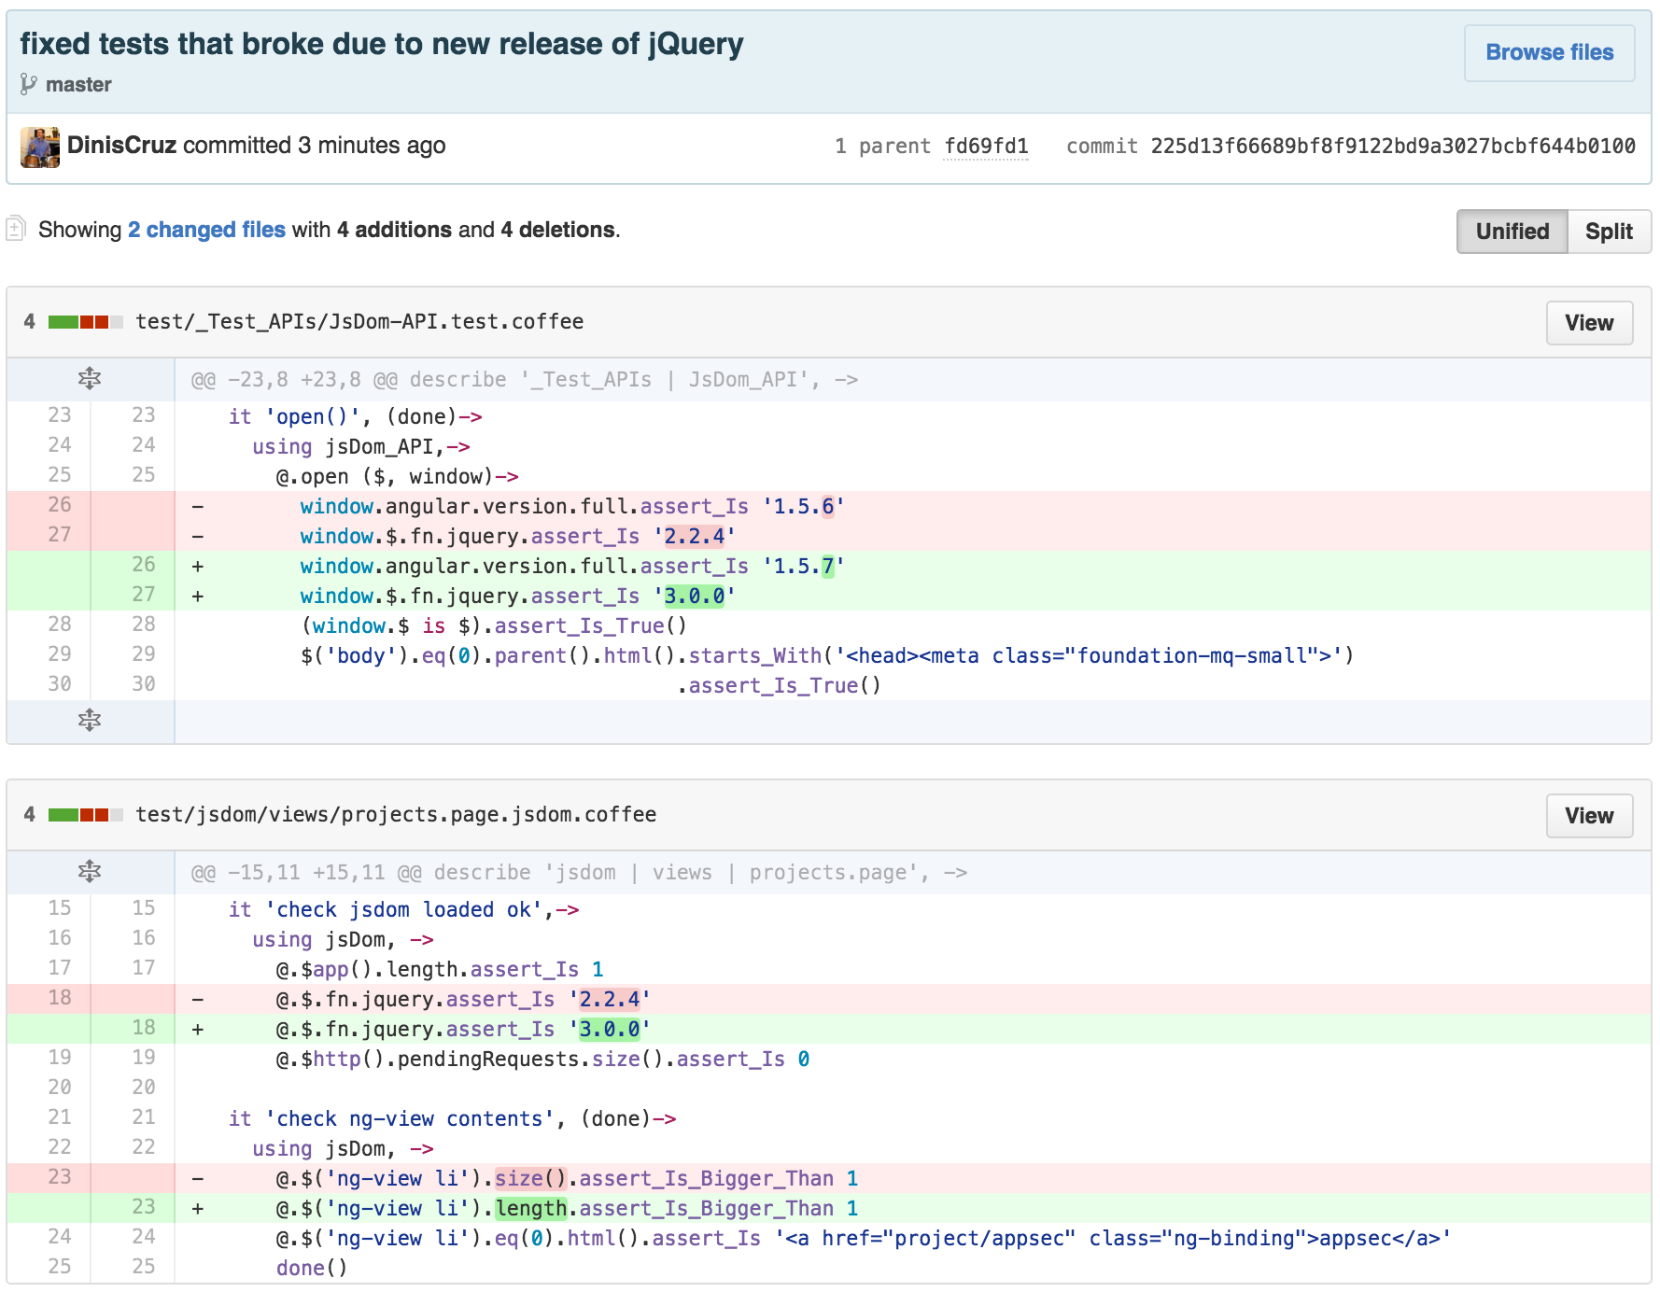Click the branch icon beside master
The height and width of the screenshot is (1292, 1660).
(x=28, y=85)
